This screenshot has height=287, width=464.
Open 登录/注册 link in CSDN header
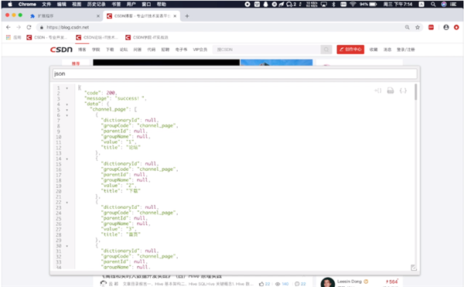[406, 50]
